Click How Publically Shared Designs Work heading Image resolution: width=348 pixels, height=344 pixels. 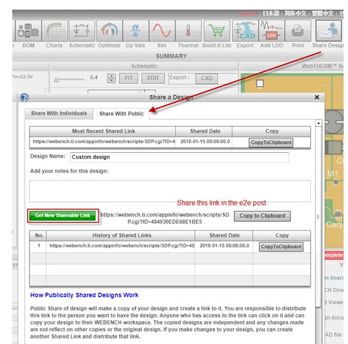point(85,295)
